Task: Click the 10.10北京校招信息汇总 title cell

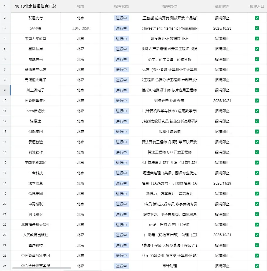Action: click(x=35, y=6)
